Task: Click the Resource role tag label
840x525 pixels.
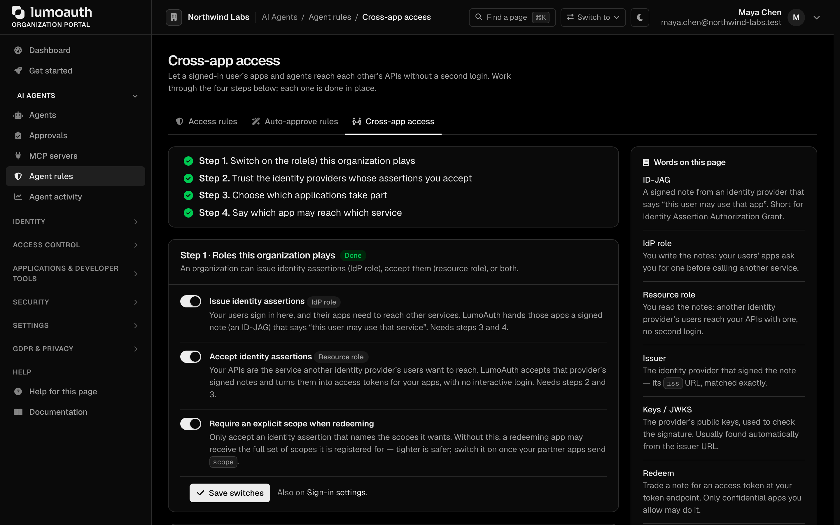Action: pos(341,357)
